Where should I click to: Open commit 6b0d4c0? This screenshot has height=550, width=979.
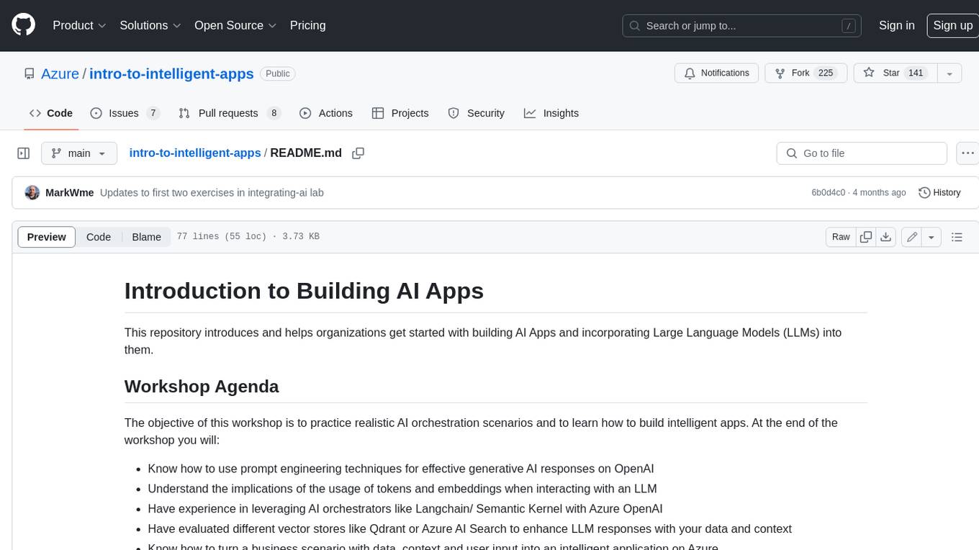click(828, 193)
